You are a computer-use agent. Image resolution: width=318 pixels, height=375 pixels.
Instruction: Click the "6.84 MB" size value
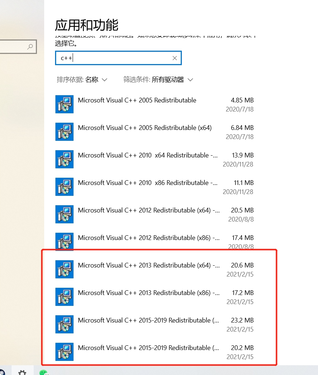[242, 128]
